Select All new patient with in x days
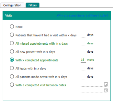Screen dimensions: 113x103 coord(12,51)
